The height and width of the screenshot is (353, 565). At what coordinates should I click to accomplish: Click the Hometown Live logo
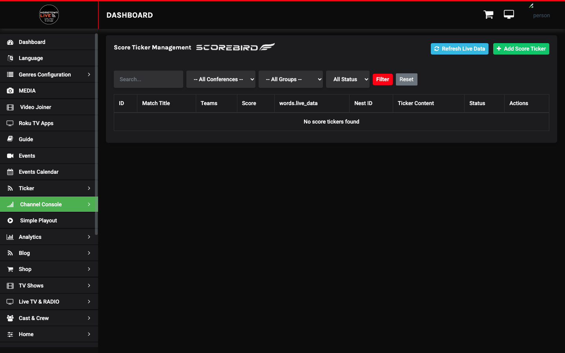pyautogui.click(x=49, y=15)
